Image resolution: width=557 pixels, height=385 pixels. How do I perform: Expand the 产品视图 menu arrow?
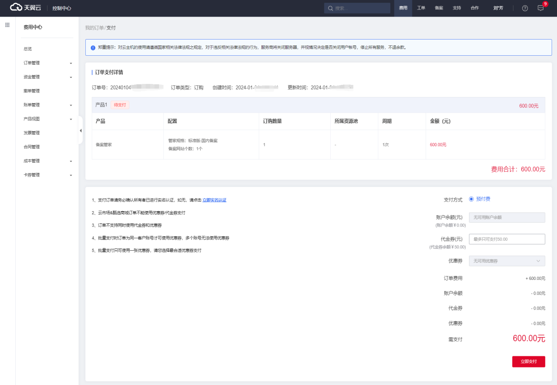pyautogui.click(x=71, y=119)
